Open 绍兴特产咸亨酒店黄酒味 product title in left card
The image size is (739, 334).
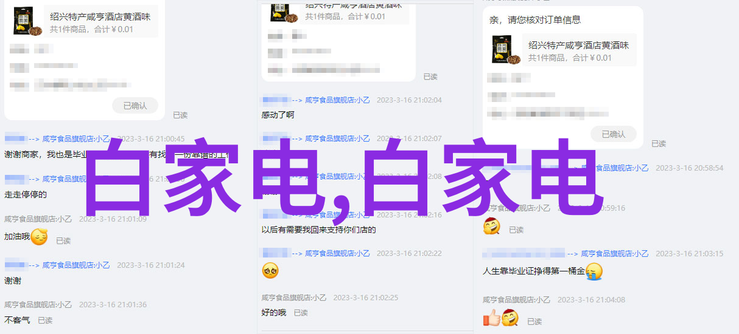100,16
